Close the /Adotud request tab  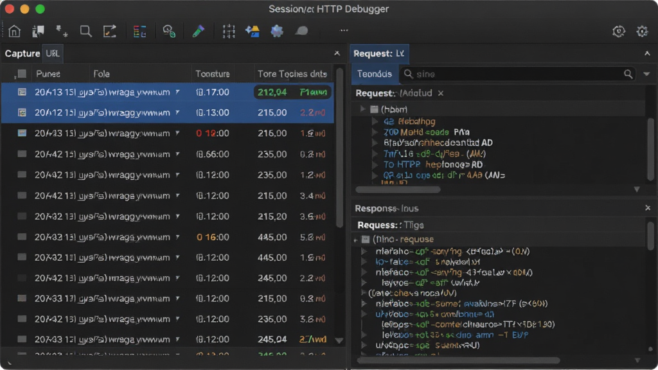(441, 93)
